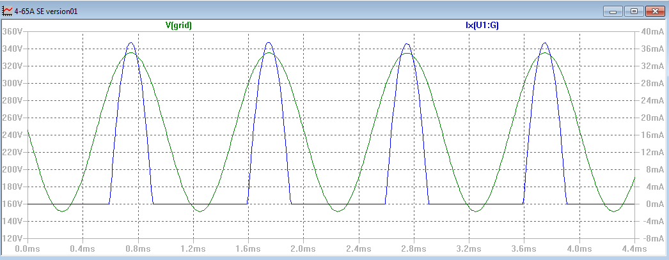The width and height of the screenshot is (669, 260).
Task: Click the 28mA right axis label
Action: [652, 84]
